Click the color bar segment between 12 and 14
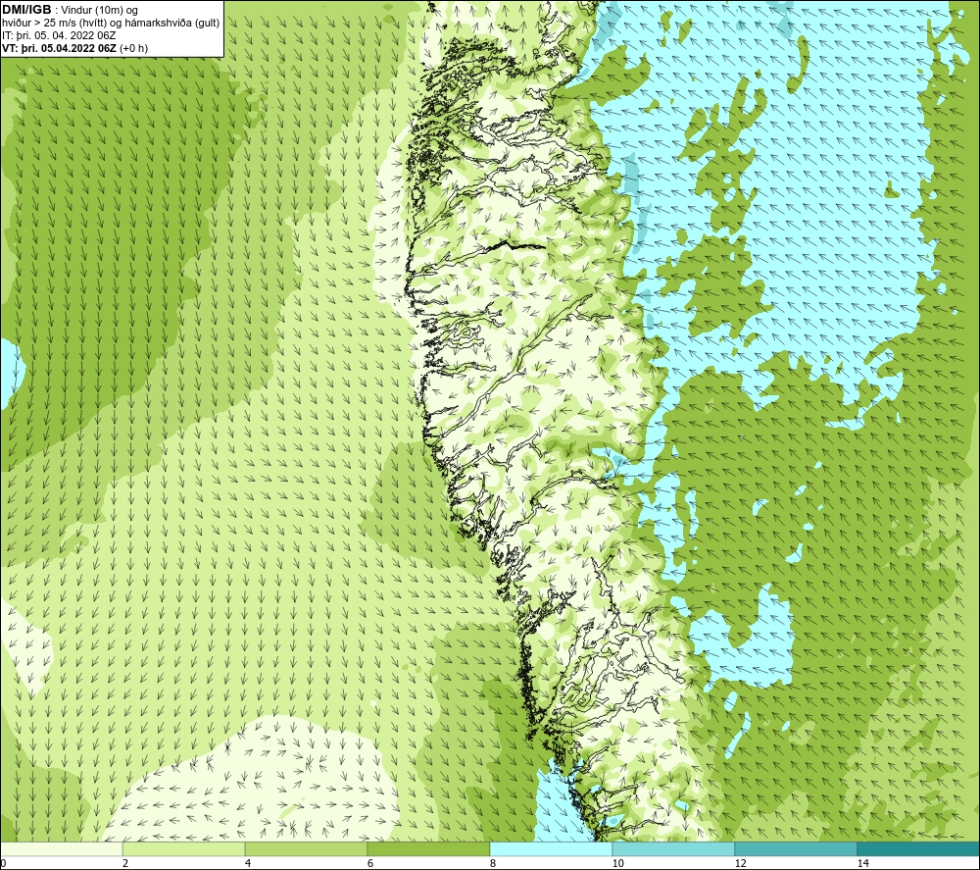The height and width of the screenshot is (870, 980). (796, 849)
